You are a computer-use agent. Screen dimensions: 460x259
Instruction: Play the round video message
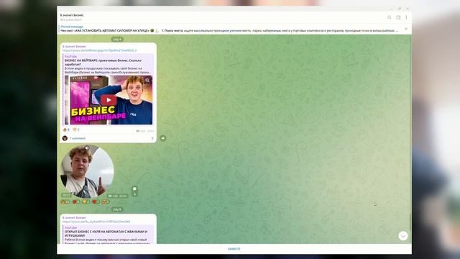pos(87,171)
